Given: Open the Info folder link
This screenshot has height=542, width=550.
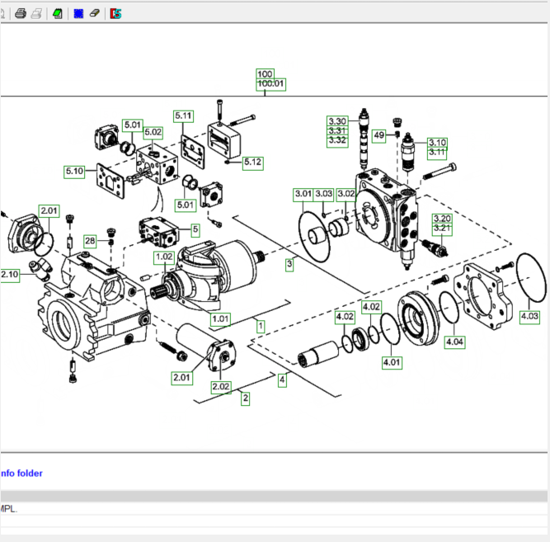Looking at the screenshot, I should [21, 474].
